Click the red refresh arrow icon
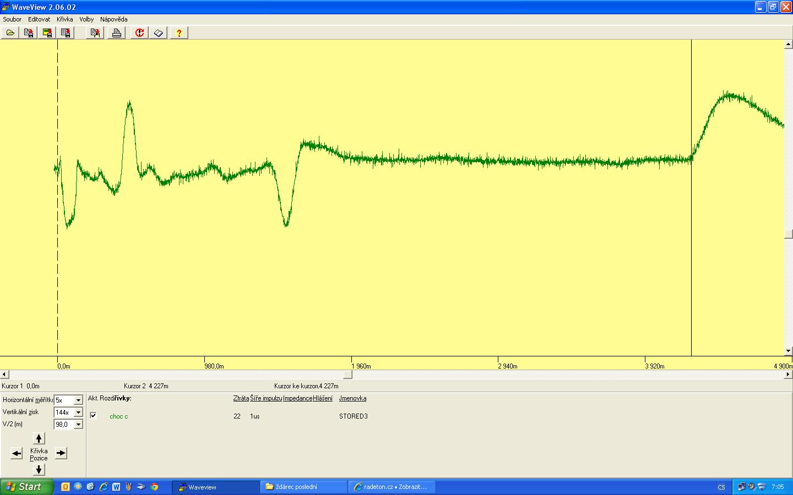 point(139,33)
